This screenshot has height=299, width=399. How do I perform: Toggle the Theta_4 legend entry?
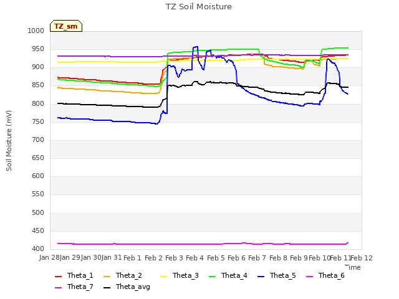click(228, 275)
